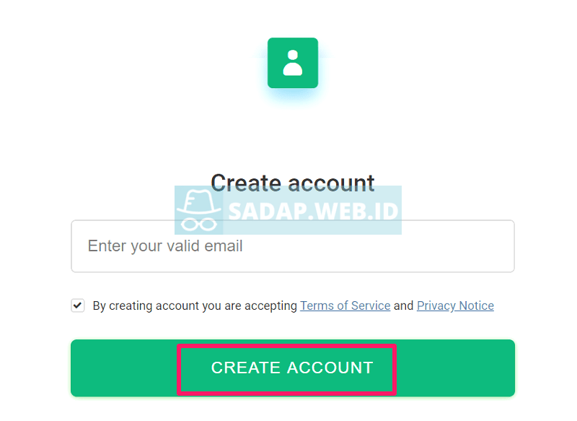This screenshot has width=577, height=421.
Task: Click the "By creating account you are accepting" label
Action: pyautogui.click(x=195, y=306)
